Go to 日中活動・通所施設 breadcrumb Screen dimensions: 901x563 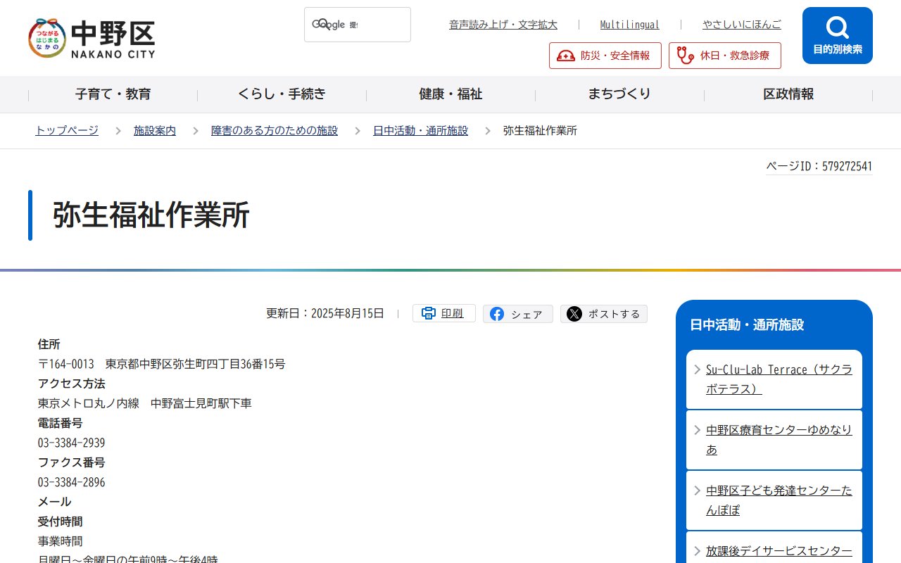click(x=420, y=131)
